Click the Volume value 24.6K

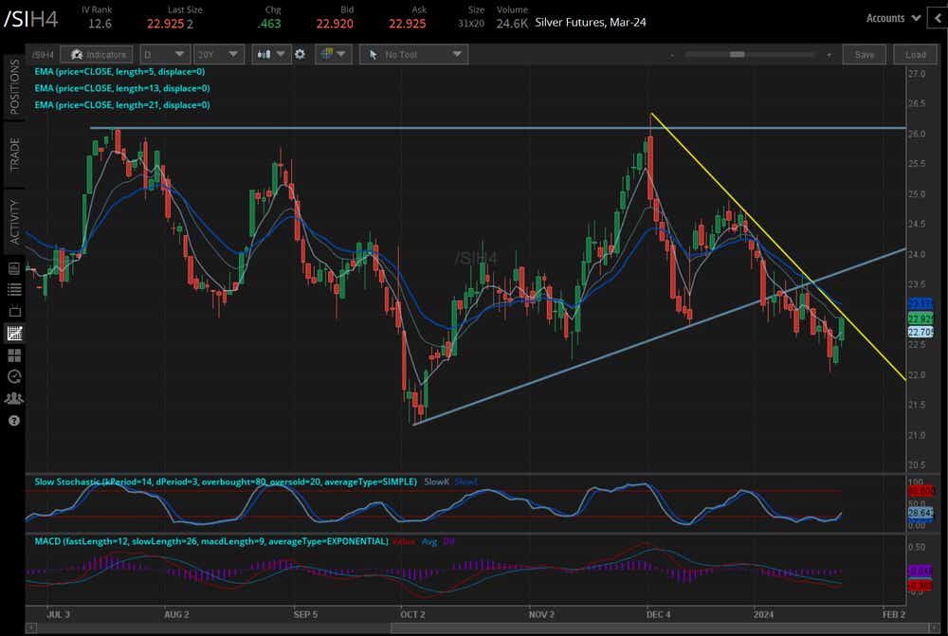pyautogui.click(x=512, y=25)
